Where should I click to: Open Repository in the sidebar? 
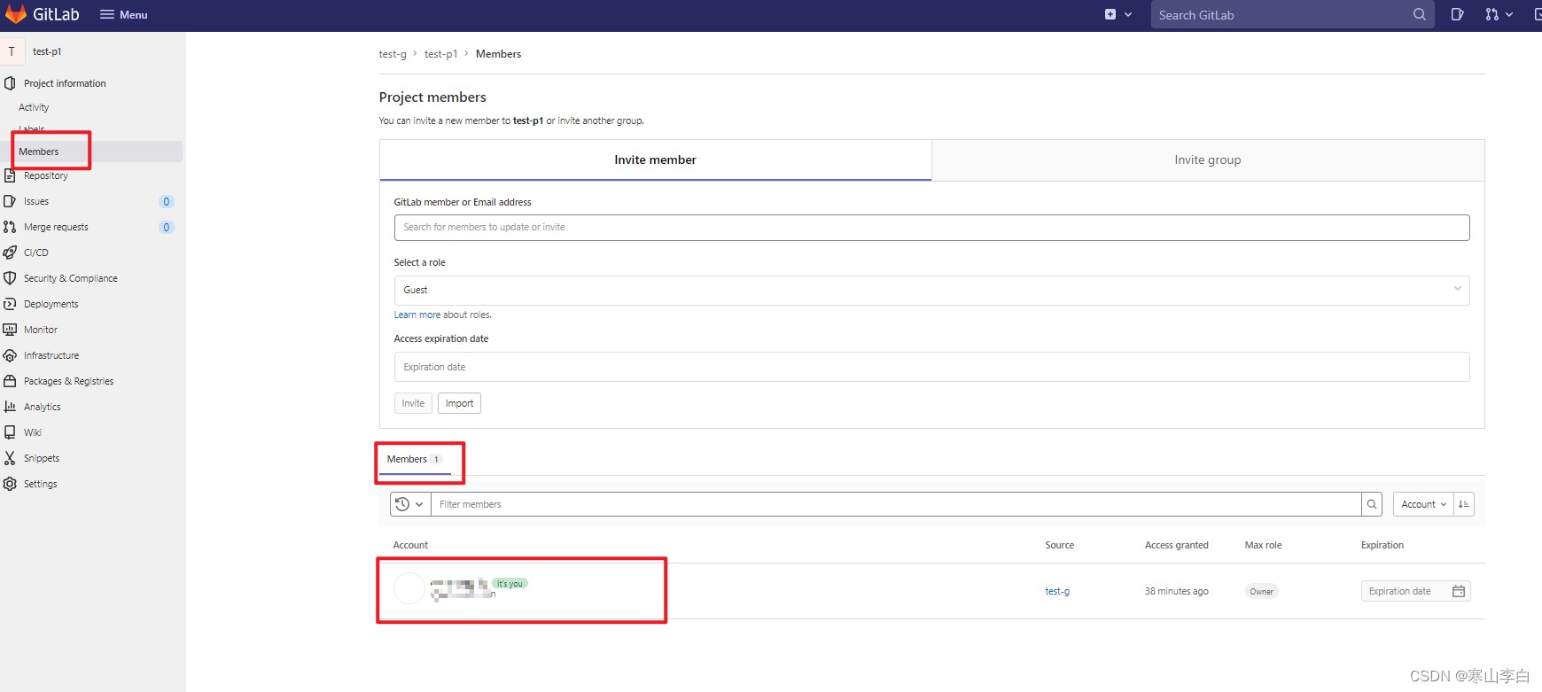46,175
